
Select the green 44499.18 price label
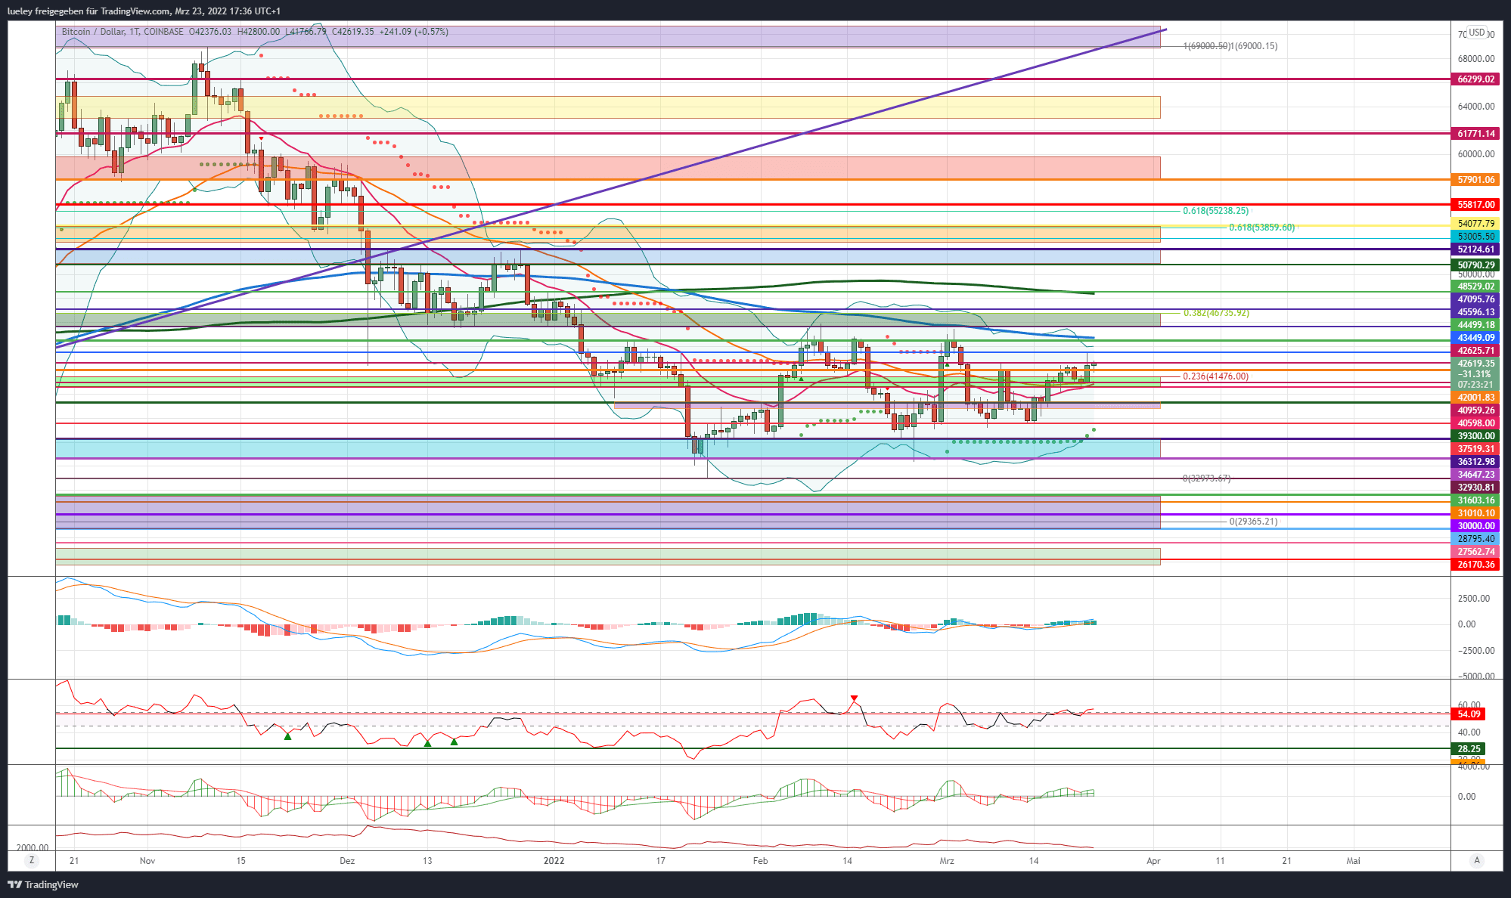click(1475, 325)
